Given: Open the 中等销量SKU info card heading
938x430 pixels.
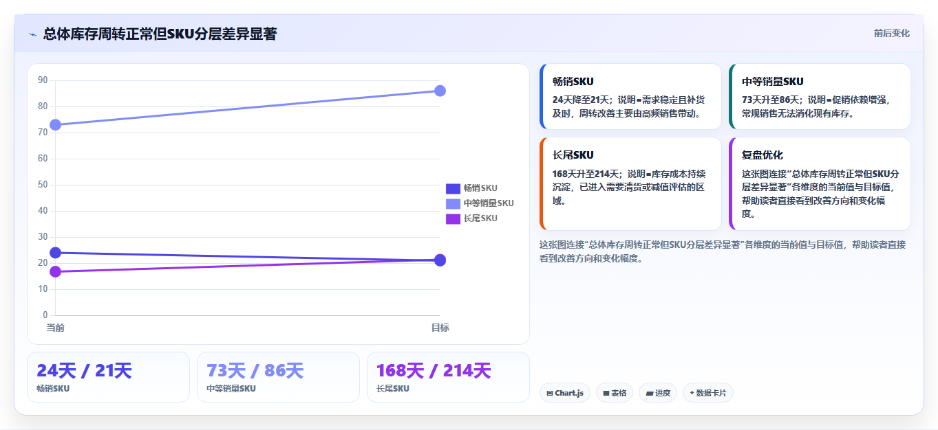Looking at the screenshot, I should 773,82.
